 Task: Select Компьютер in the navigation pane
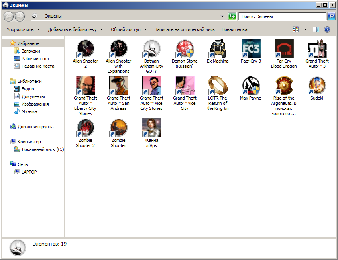[29, 142]
